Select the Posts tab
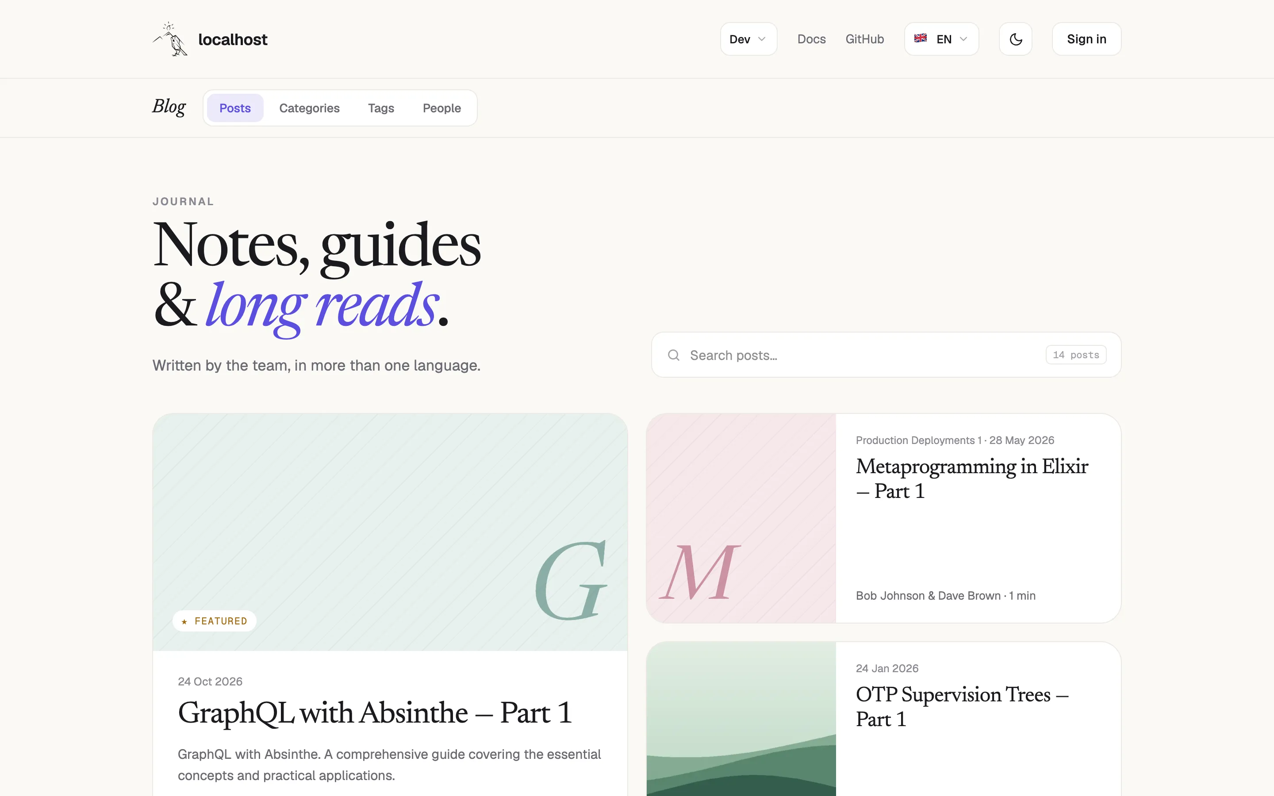Image resolution: width=1274 pixels, height=796 pixels. click(x=235, y=108)
